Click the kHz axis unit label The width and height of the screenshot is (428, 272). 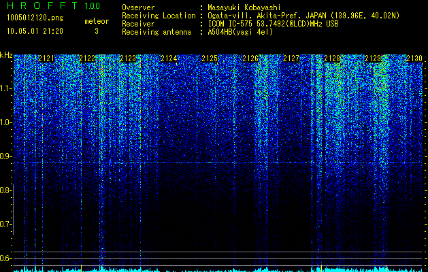tap(6, 55)
